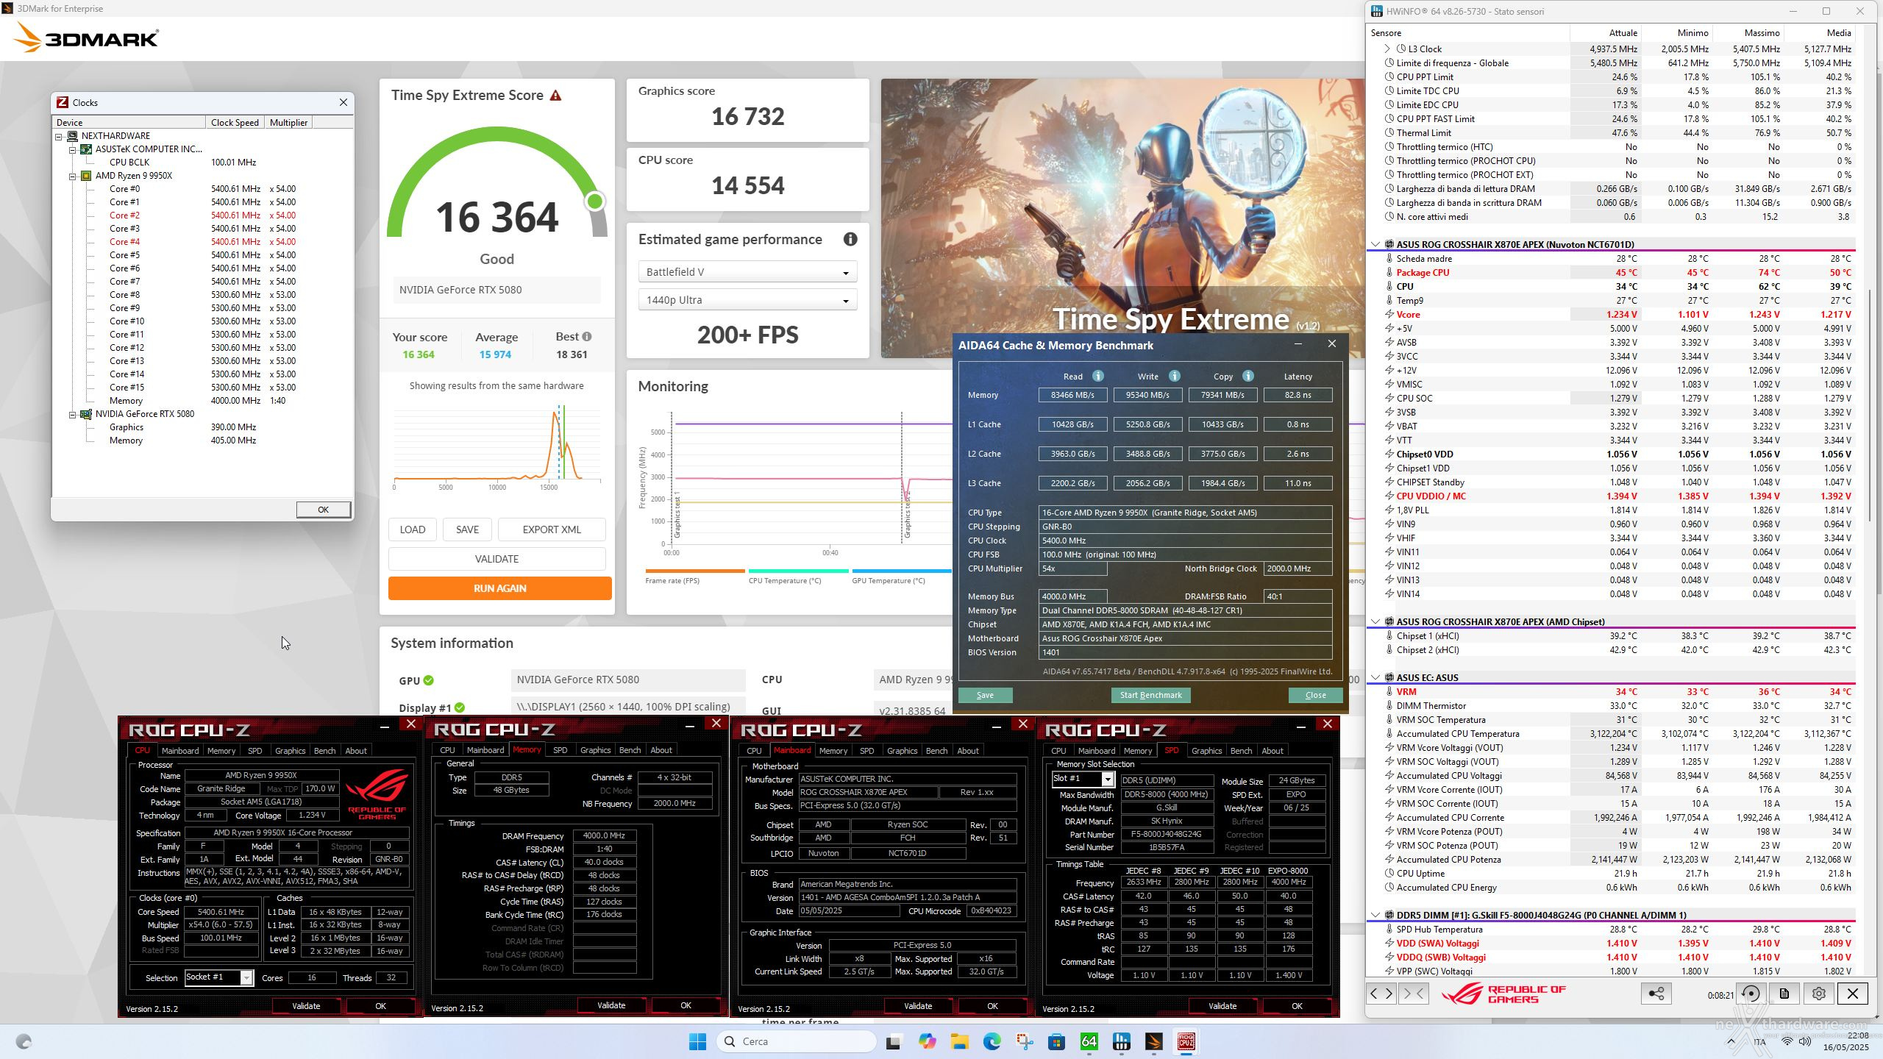
Task: Click the warning icon beside Time Spy Extreme Score
Action: tap(556, 96)
